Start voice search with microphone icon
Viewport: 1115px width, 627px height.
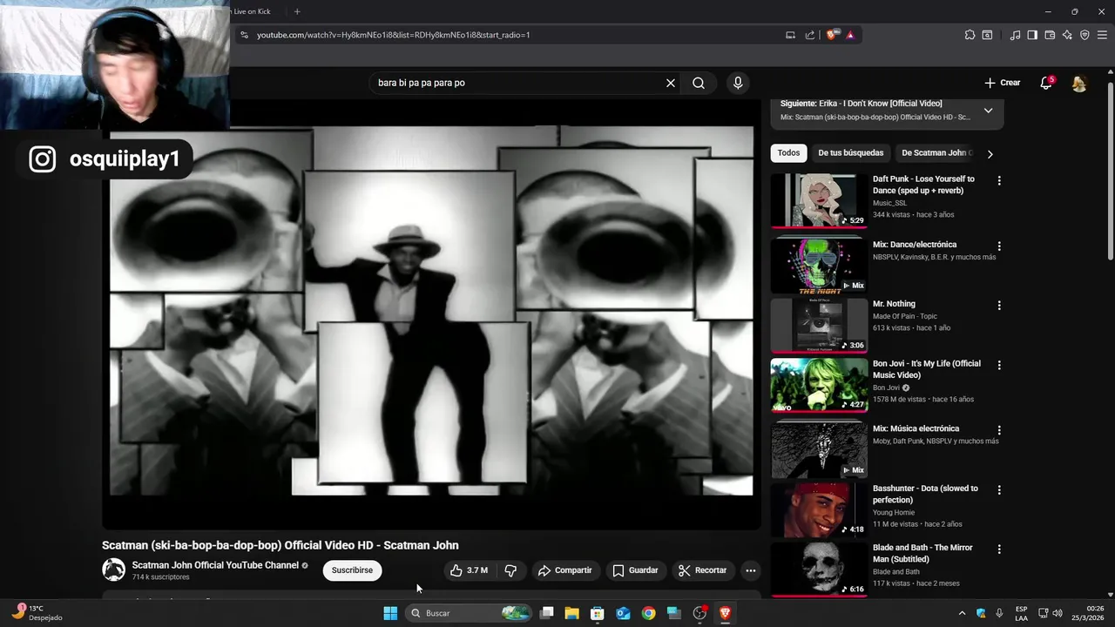[738, 83]
